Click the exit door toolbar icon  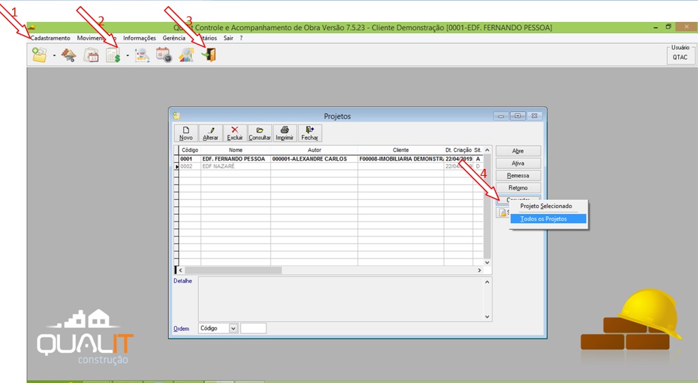209,55
